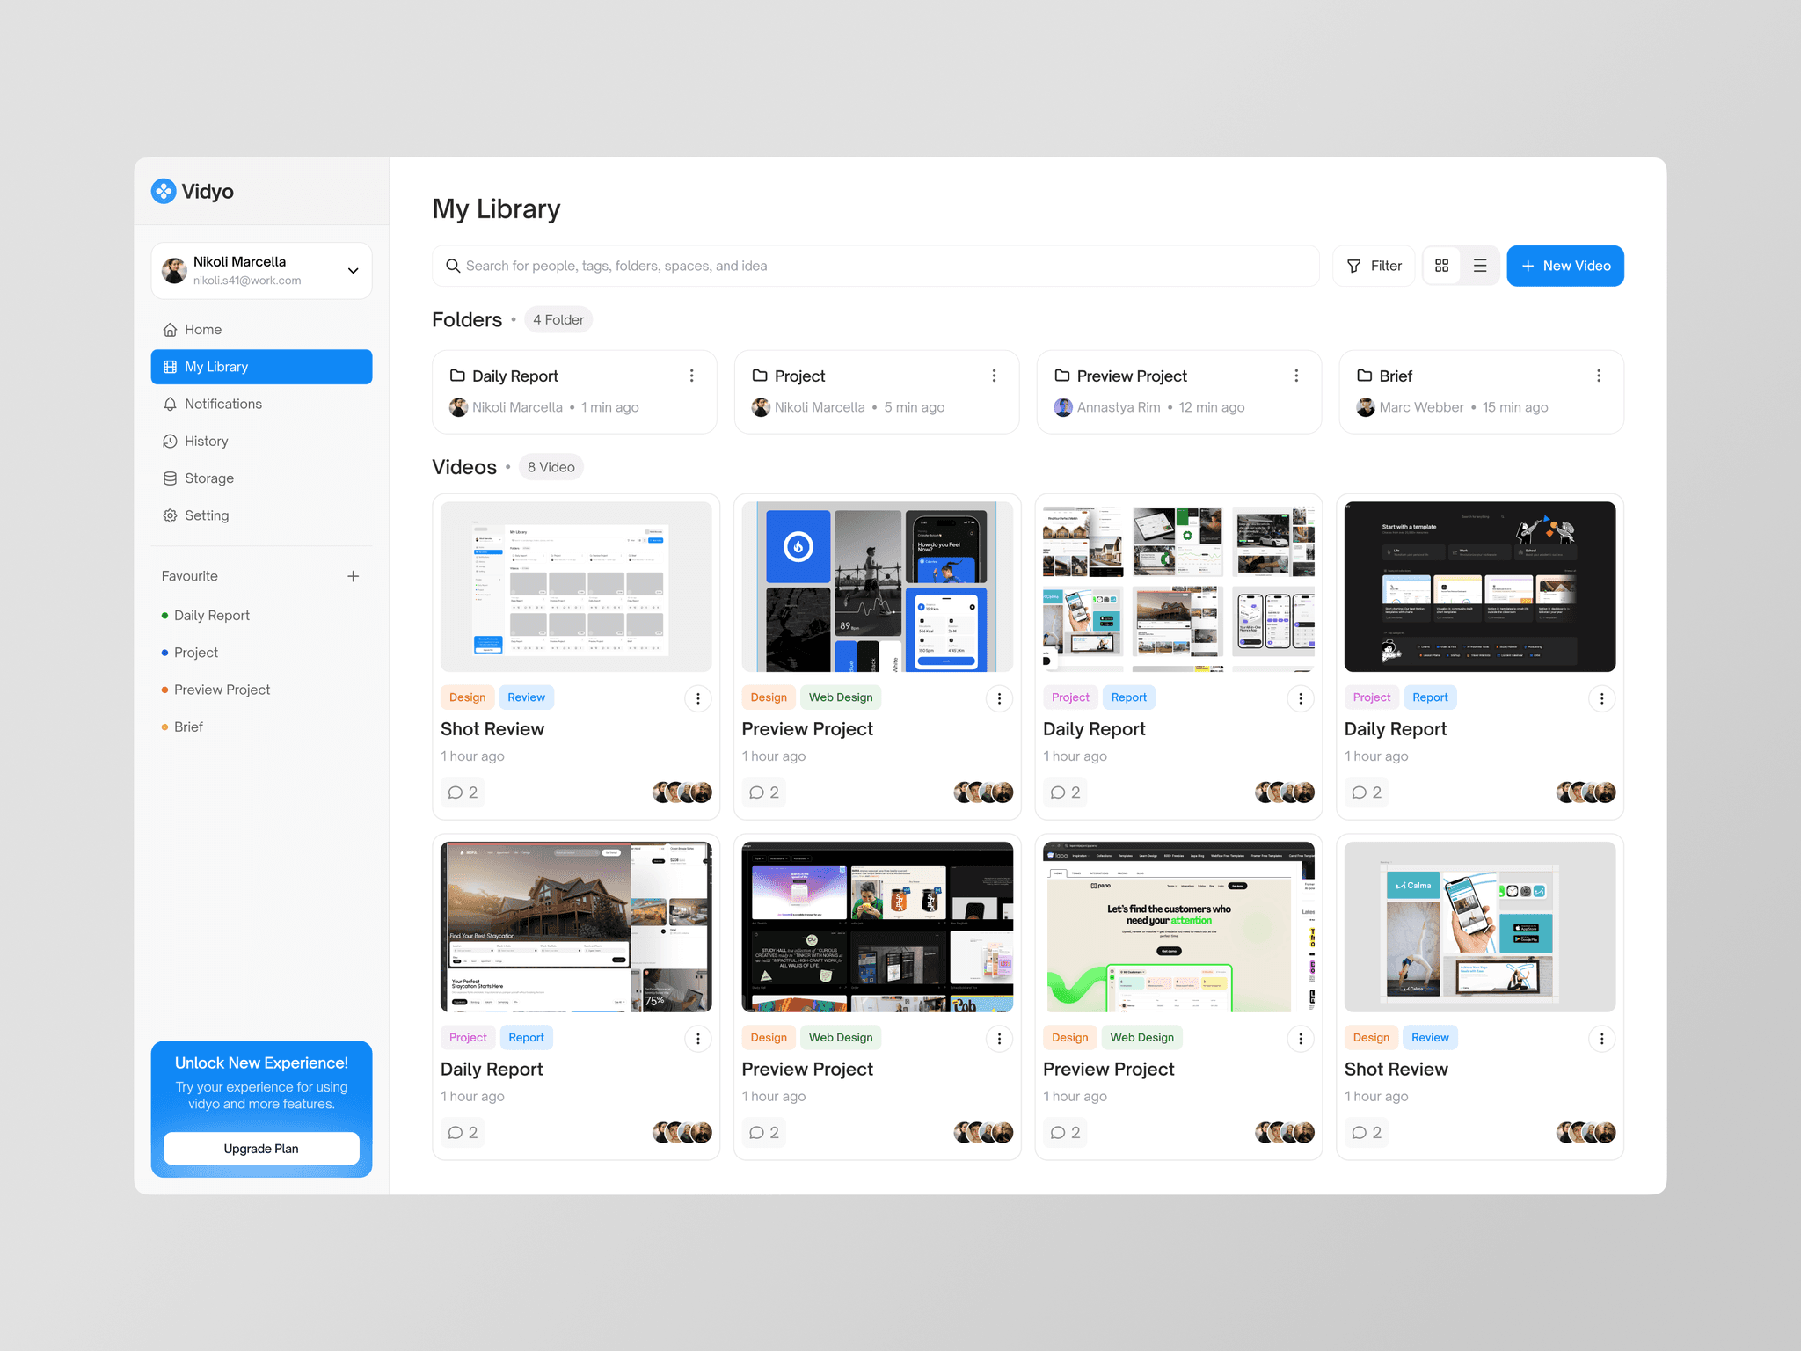
Task: Click the New Video button
Action: click(x=1563, y=266)
